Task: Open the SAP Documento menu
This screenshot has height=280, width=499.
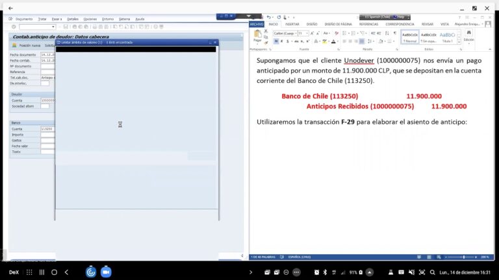Action: pyautogui.click(x=24, y=19)
